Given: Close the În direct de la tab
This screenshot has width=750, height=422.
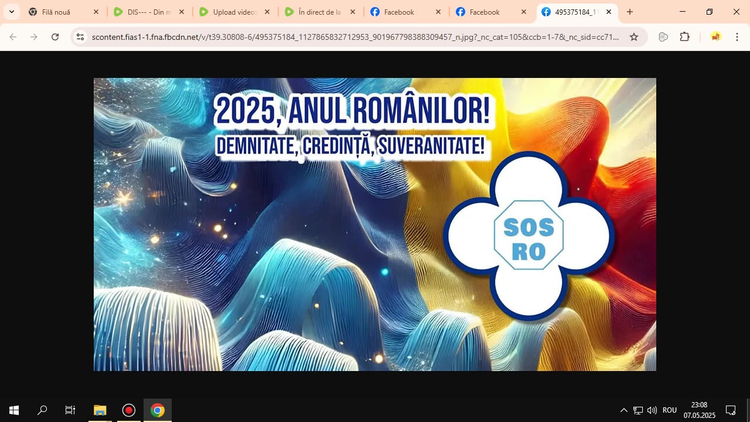Looking at the screenshot, I should point(353,12).
